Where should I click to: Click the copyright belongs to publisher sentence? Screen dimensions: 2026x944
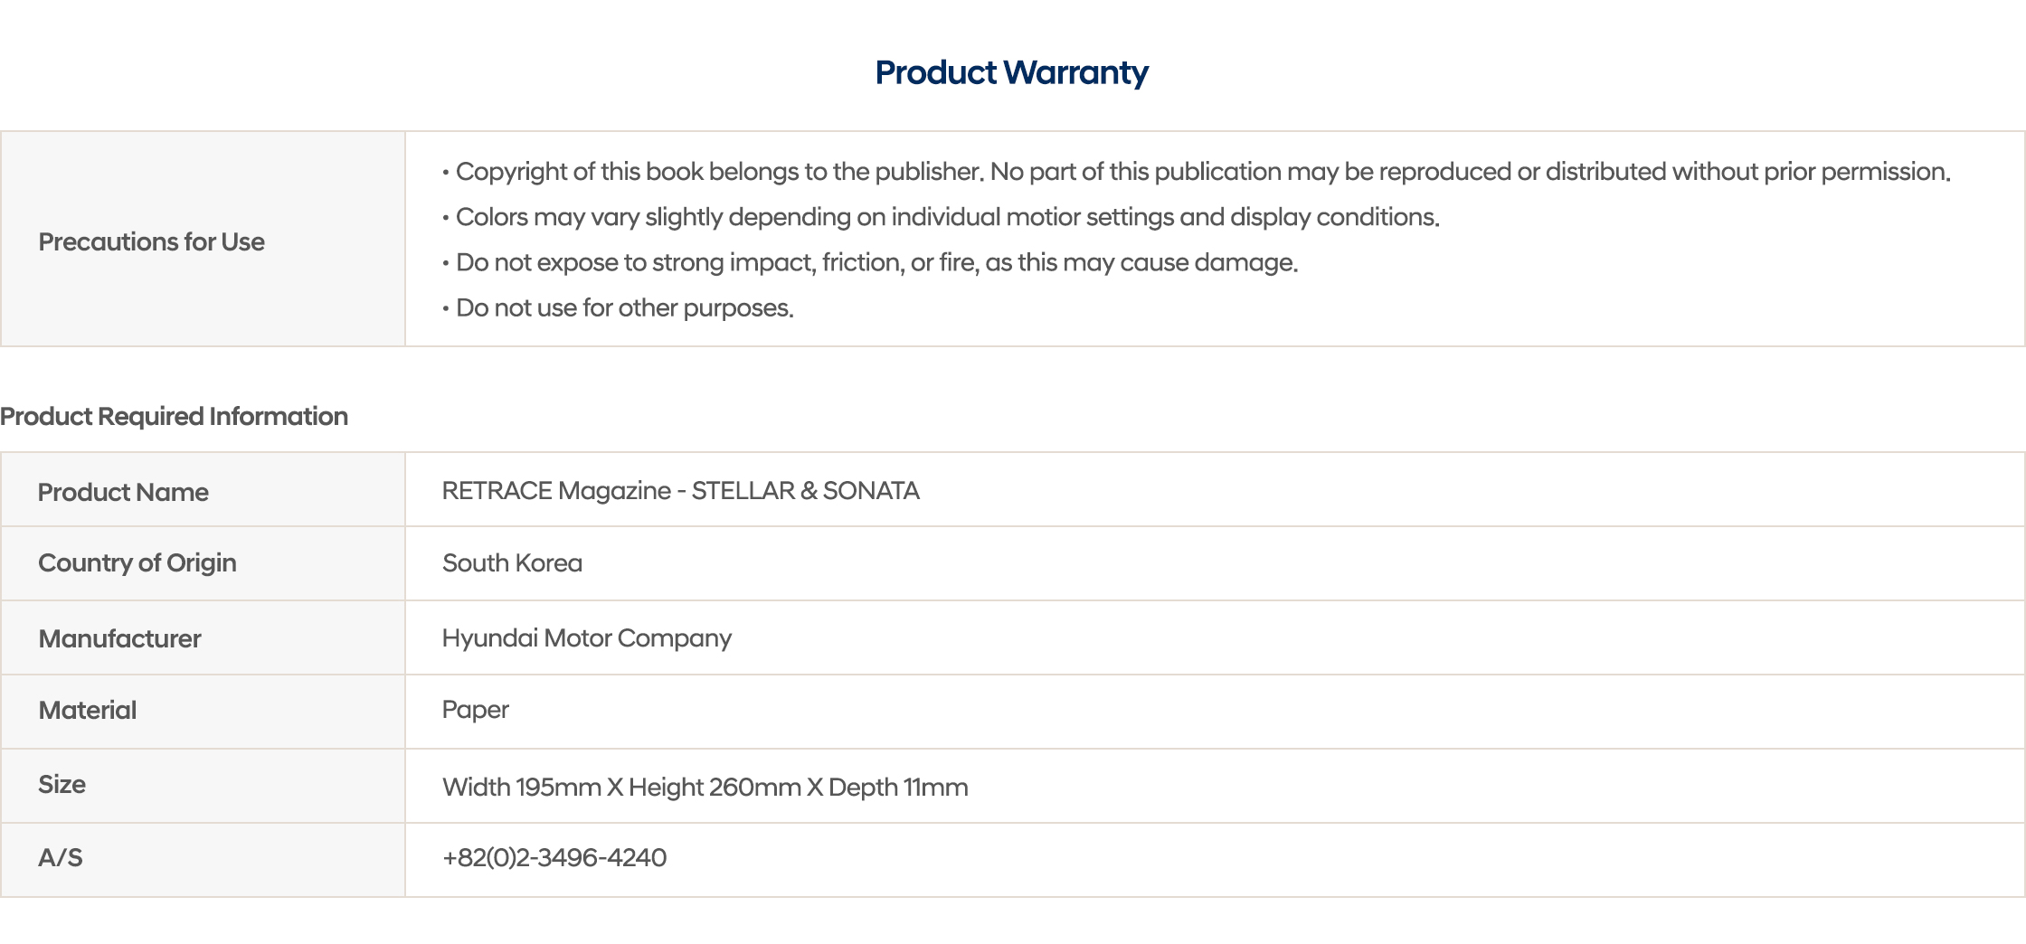point(719,171)
